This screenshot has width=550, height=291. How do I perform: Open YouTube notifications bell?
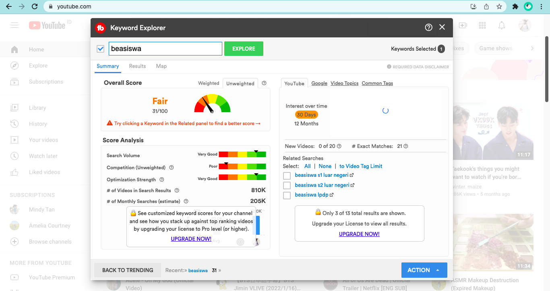502,25
